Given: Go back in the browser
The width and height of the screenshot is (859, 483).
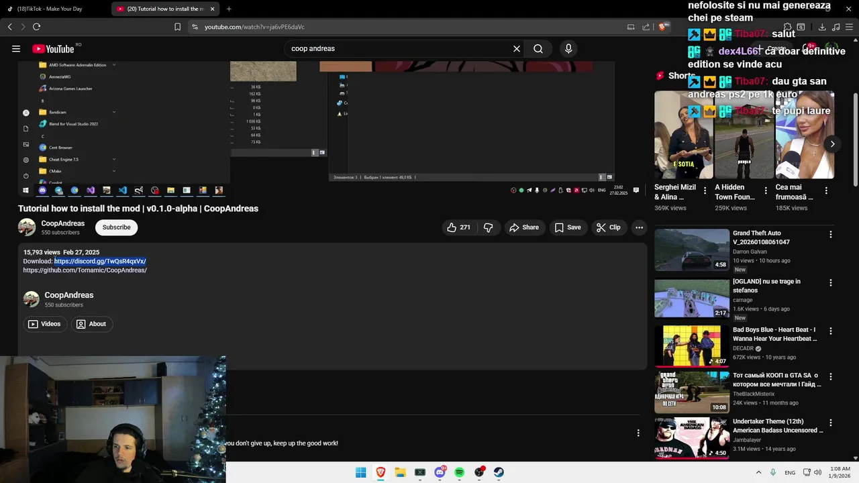Looking at the screenshot, I should [10, 27].
